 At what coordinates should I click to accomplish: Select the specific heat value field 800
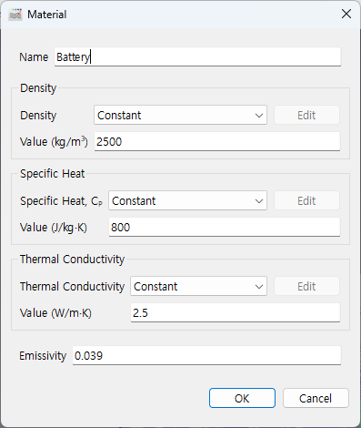[x=225, y=227]
